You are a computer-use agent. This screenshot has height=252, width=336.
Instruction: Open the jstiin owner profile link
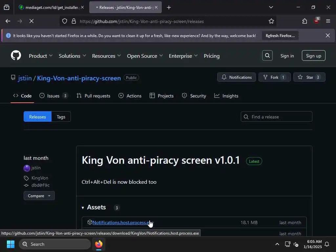pos(25,78)
